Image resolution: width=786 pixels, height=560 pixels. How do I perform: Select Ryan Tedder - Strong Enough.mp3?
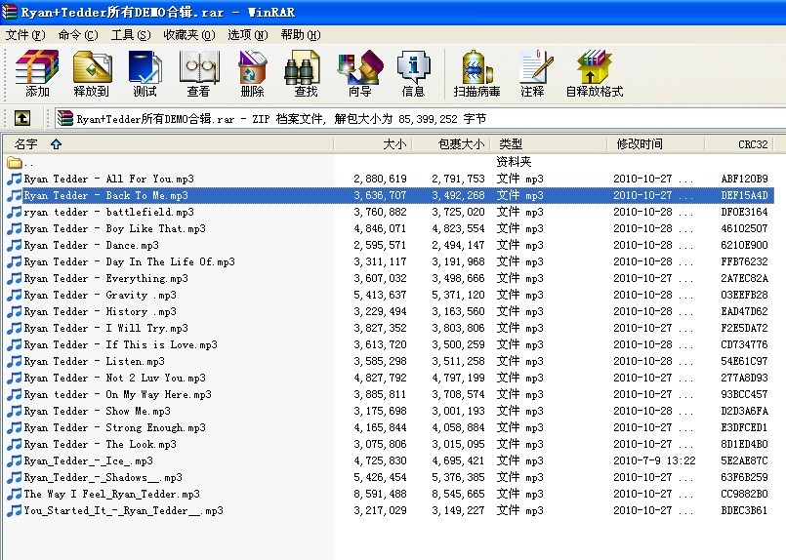pyautogui.click(x=114, y=427)
